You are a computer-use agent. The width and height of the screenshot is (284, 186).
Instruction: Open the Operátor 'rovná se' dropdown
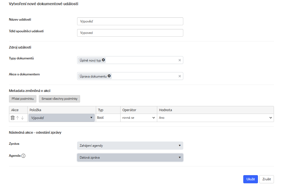pos(138,118)
